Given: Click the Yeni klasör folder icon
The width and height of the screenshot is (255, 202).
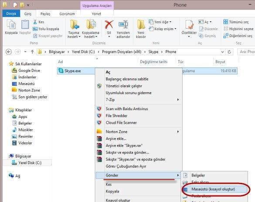Looking at the screenshot, I should pyautogui.click(x=141, y=24).
